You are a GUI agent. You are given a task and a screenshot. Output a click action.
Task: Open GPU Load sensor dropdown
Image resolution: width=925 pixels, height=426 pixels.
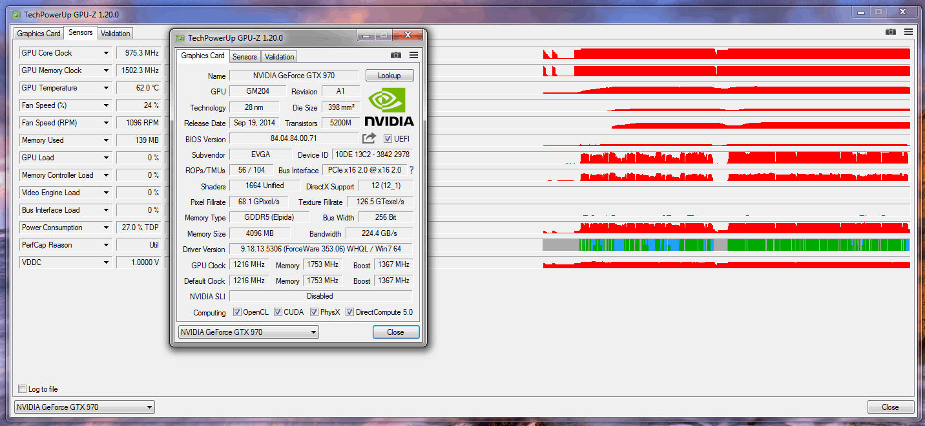point(107,158)
